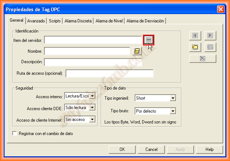Click the new tag icon button

pyautogui.click(x=195, y=47)
